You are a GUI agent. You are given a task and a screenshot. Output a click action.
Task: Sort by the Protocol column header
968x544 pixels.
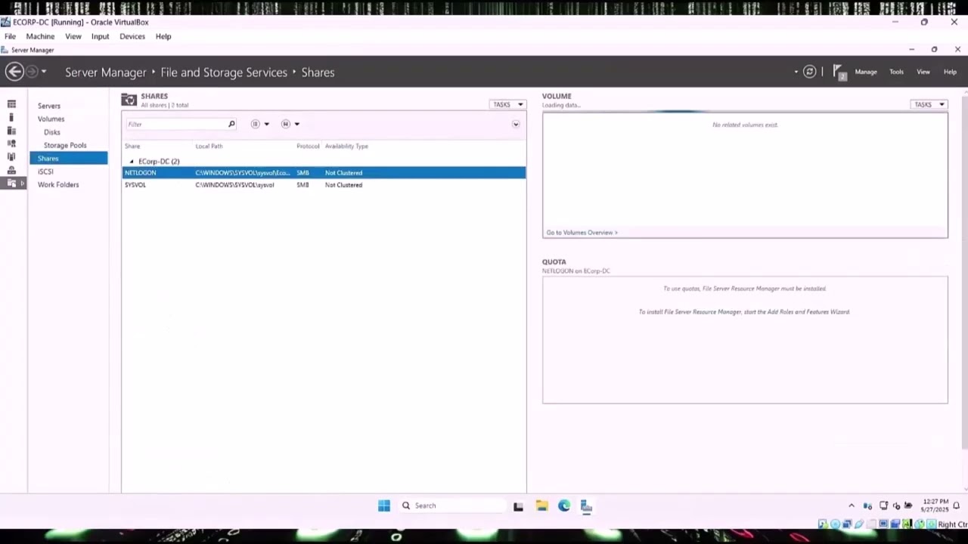click(308, 146)
